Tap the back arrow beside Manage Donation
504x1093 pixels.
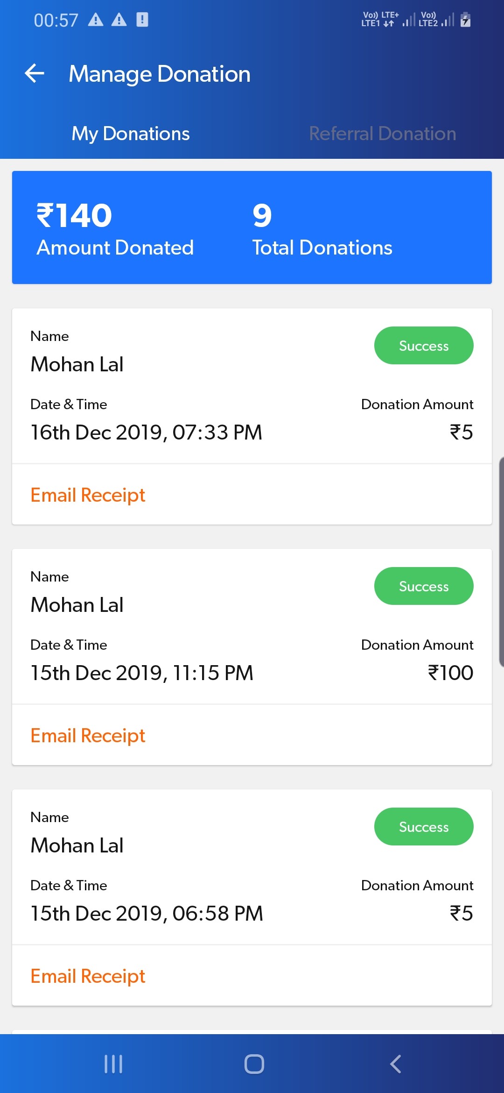click(35, 74)
